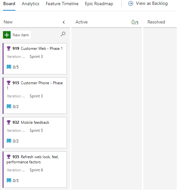Switch to the Analytics tab
The height and width of the screenshot is (190, 177).
point(31,4)
